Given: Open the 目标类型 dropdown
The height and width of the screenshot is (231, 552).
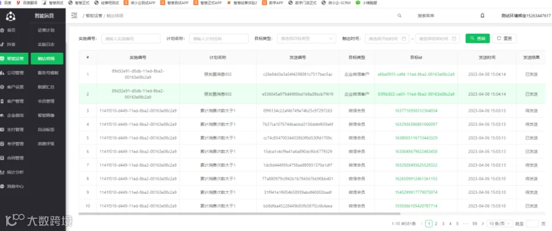Looking at the screenshot, I should click(x=307, y=39).
